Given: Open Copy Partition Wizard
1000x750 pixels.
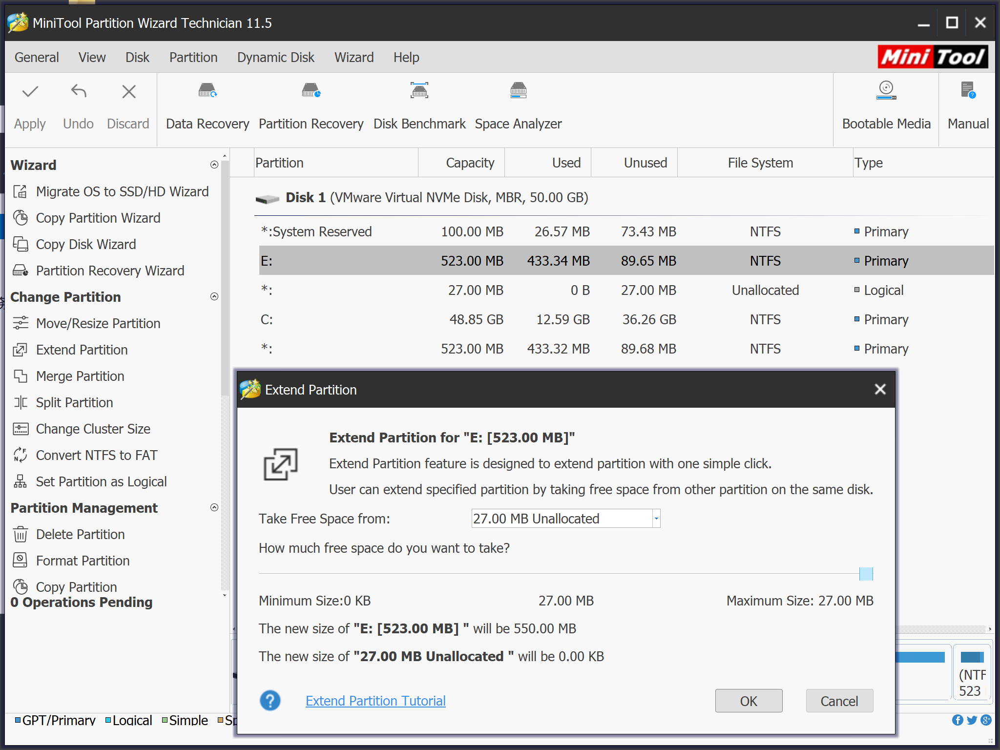Looking at the screenshot, I should pyautogui.click(x=86, y=218).
